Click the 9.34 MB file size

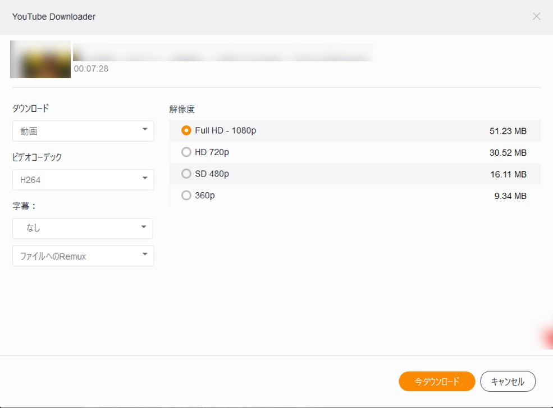click(x=511, y=196)
